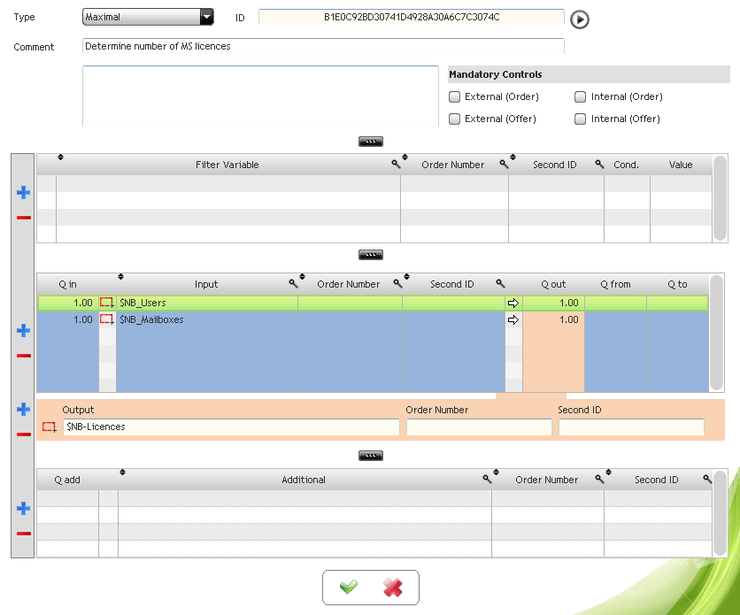Screen dimensions: 740x615
Task: Add an input row with the blue plus
Action: click(24, 331)
